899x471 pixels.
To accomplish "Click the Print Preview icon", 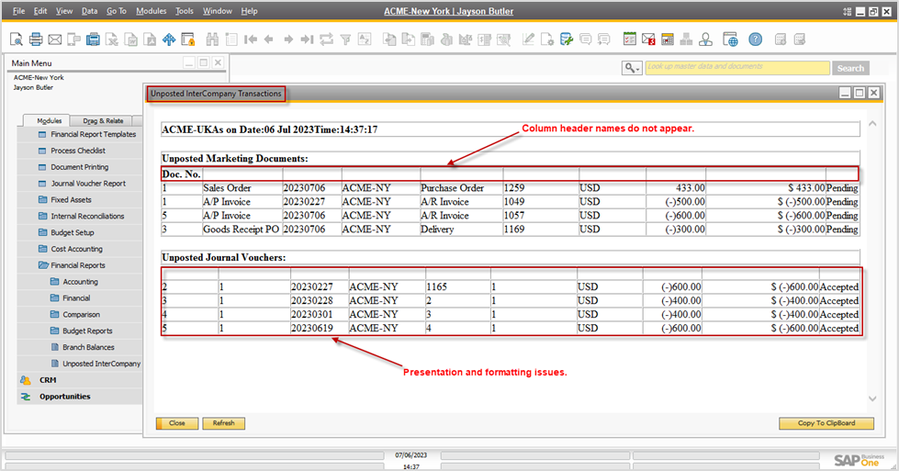I will pyautogui.click(x=17, y=39).
